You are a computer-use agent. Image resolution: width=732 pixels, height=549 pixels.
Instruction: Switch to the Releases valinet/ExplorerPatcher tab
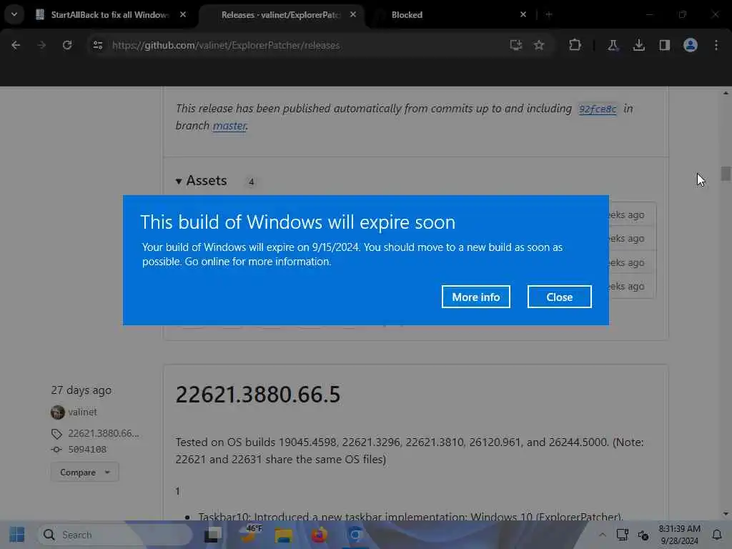280,15
